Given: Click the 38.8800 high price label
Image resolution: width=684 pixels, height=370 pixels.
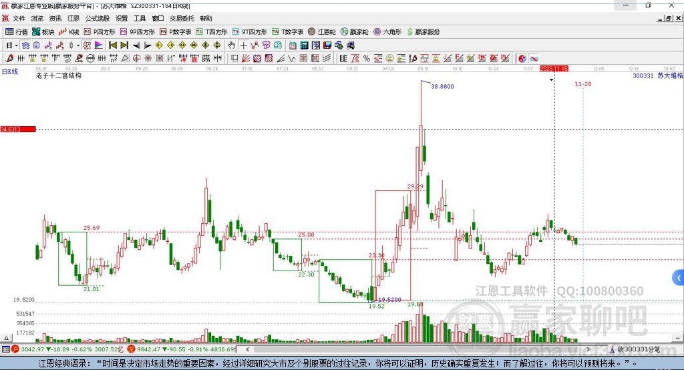Looking at the screenshot, I should coord(442,86).
